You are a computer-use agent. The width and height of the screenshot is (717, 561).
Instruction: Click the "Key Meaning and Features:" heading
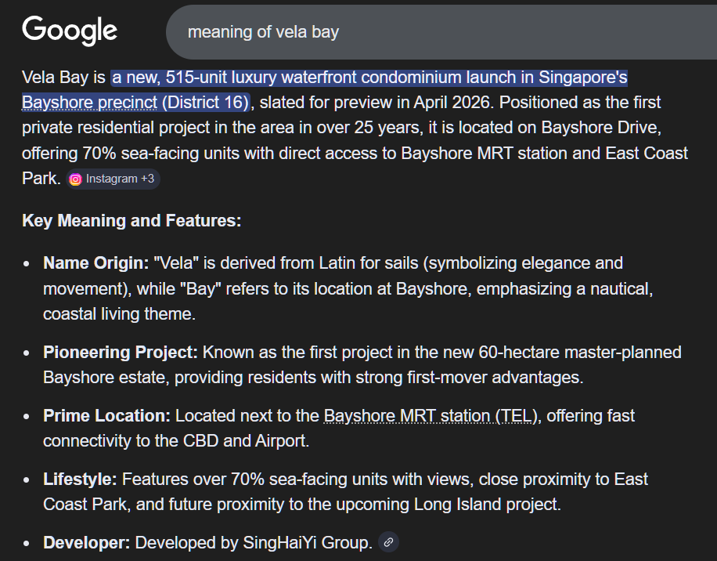[132, 221]
